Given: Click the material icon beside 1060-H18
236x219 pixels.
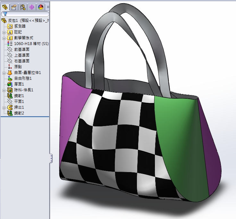Looking at the screenshot, I should pyautogui.click(x=10, y=44).
